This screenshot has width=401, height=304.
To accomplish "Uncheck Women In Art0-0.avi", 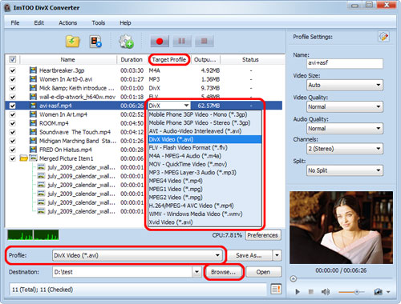I will (x=13, y=79).
